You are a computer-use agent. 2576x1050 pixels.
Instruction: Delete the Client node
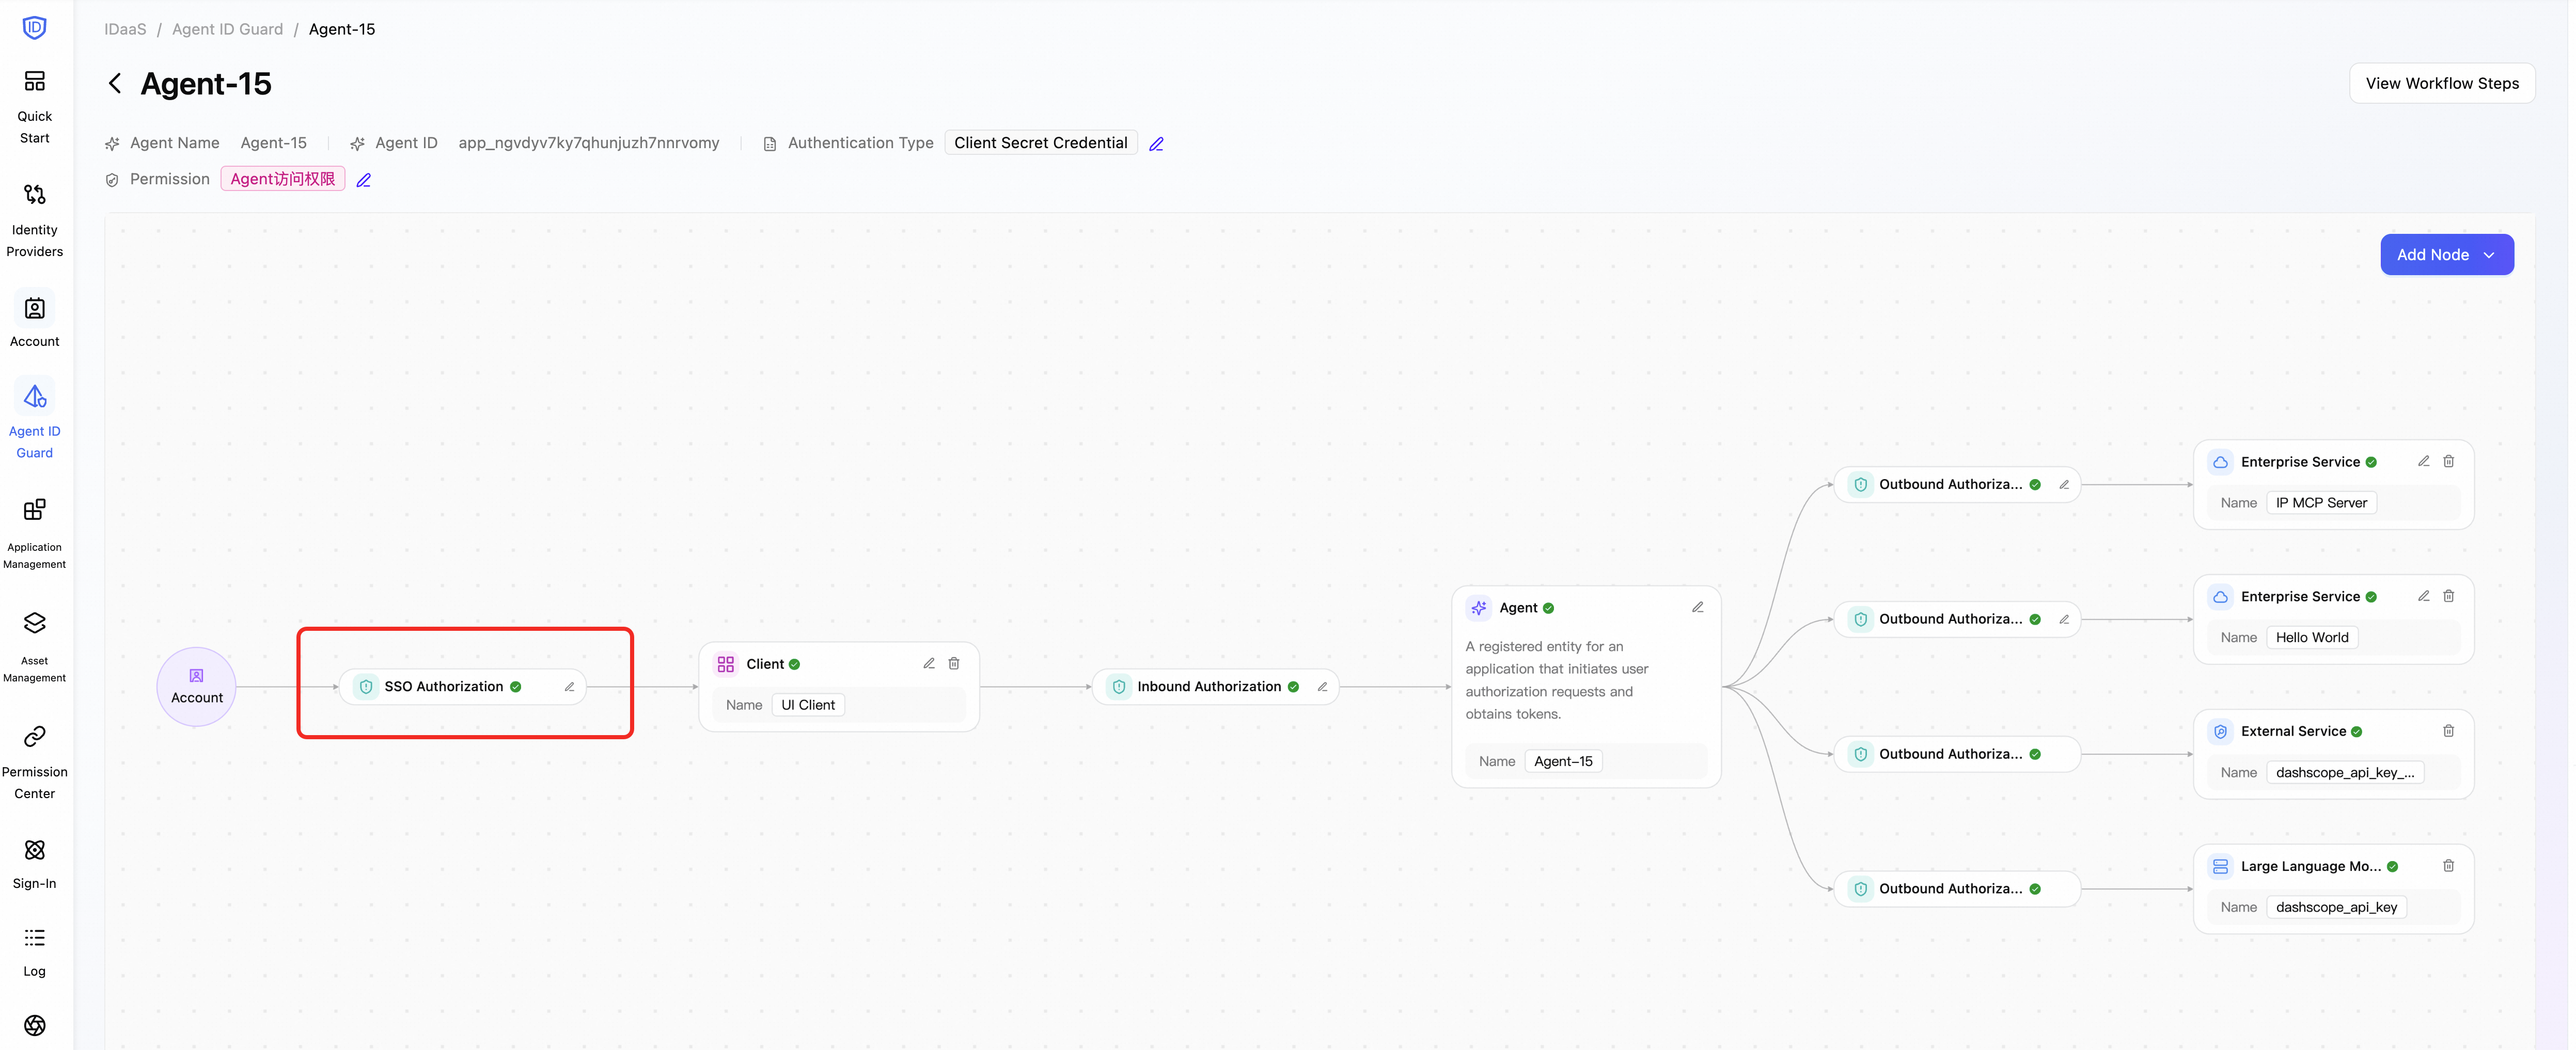[x=954, y=664]
